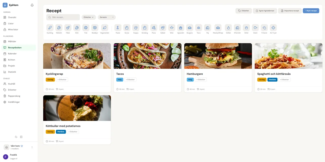325x162 pixels.
Task: Click the Sök recept search field
Action: pos(63,17)
